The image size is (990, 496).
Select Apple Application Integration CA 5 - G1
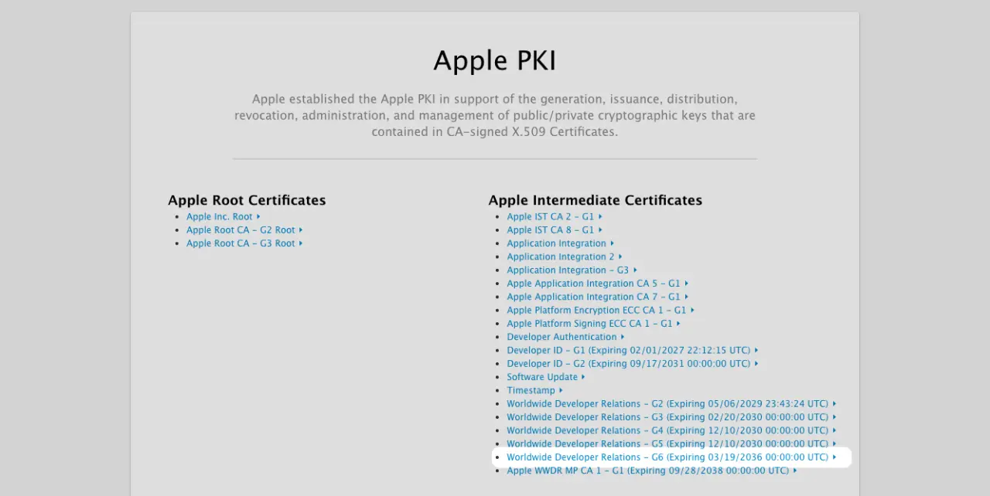click(x=598, y=284)
